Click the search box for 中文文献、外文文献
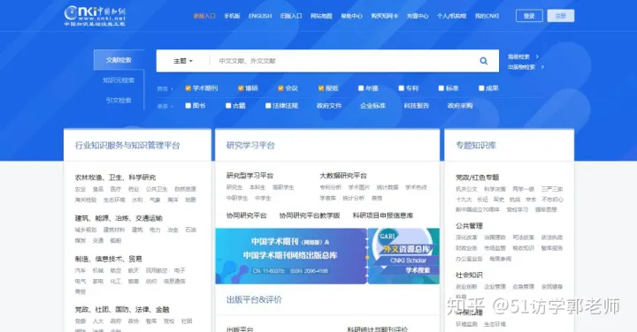This screenshot has height=332, width=637. pos(342,61)
